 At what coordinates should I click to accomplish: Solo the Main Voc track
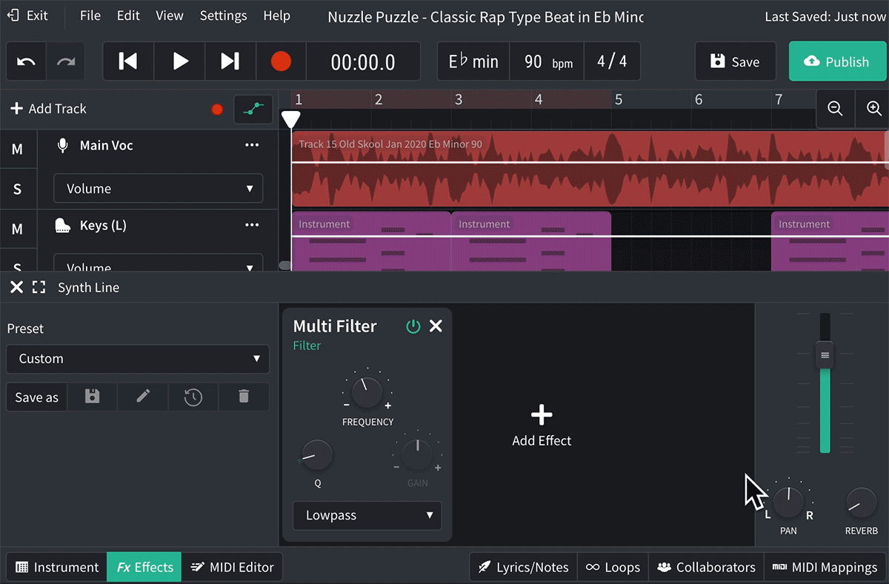[18, 189]
